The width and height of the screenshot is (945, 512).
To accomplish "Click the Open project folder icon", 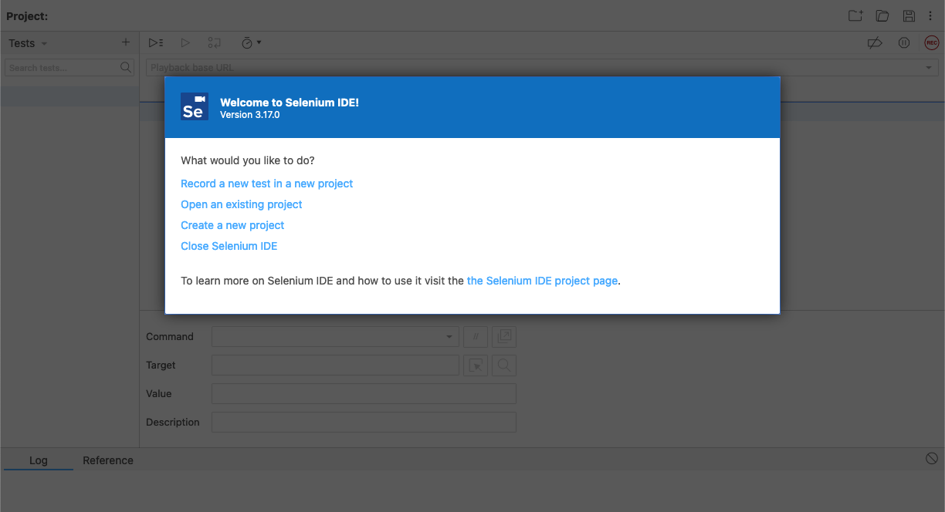I will tap(881, 15).
